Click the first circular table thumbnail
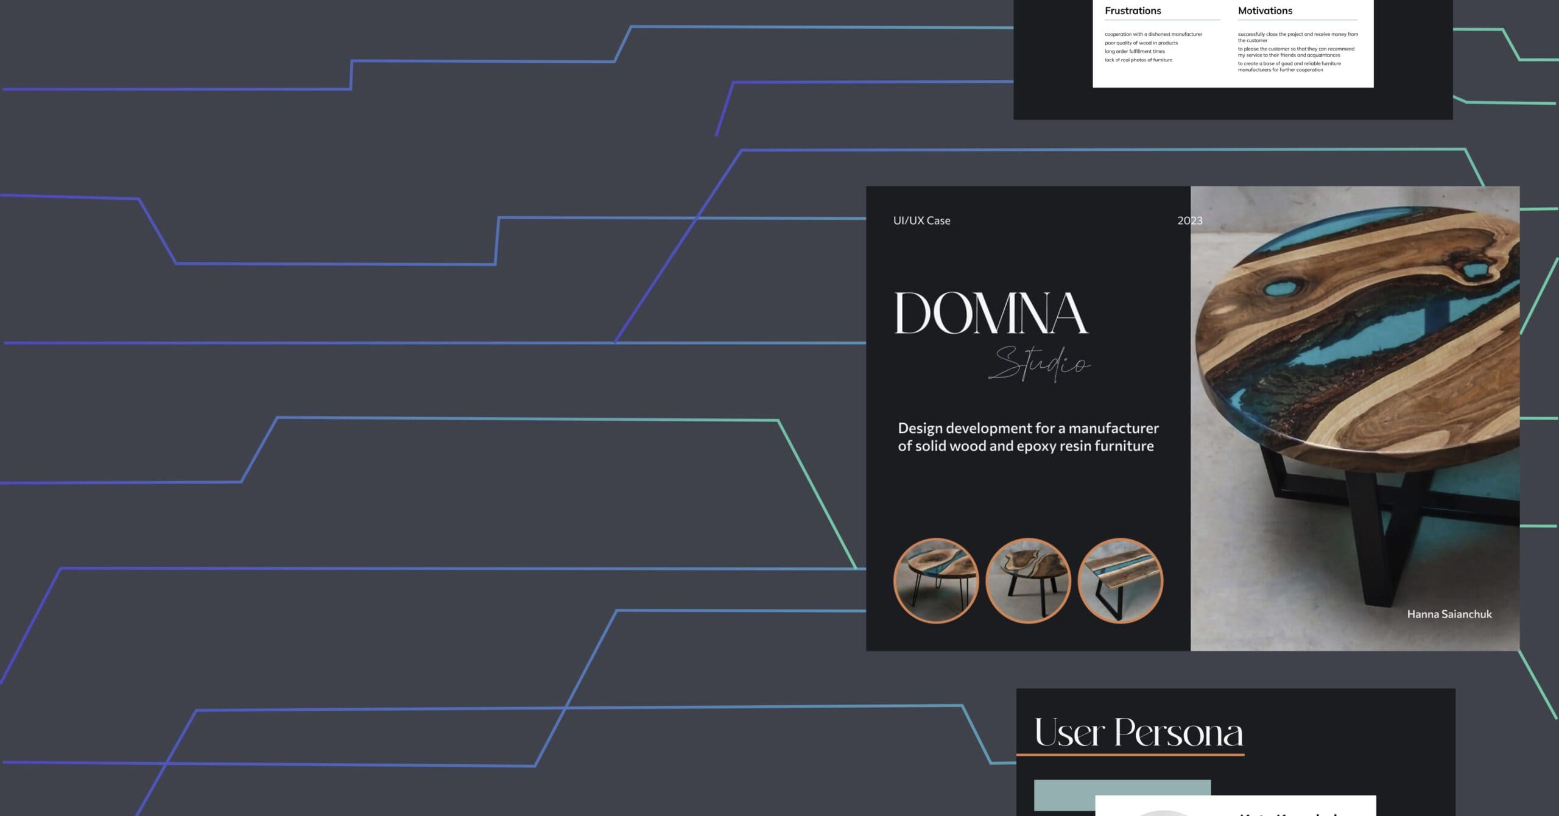 935,580
